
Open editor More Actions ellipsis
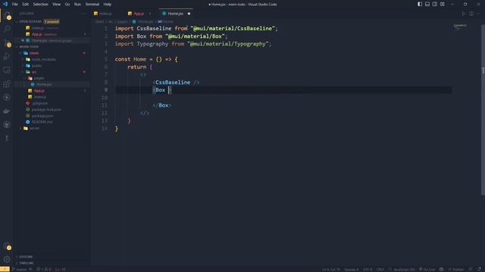478,14
